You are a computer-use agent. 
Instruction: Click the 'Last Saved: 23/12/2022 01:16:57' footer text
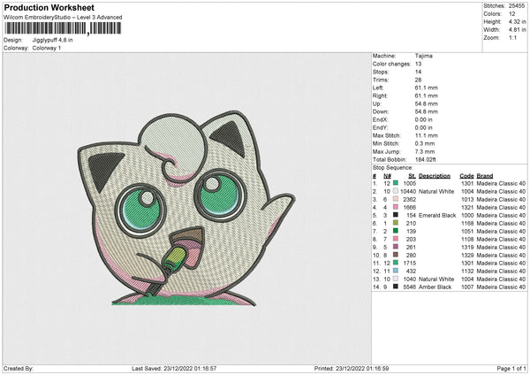[174, 368]
